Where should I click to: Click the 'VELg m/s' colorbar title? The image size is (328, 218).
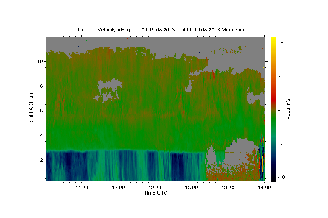pos(288,109)
